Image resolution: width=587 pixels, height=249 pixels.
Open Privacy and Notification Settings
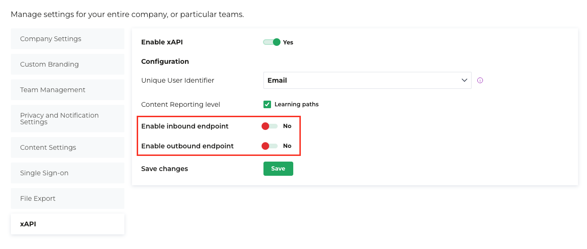point(68,119)
